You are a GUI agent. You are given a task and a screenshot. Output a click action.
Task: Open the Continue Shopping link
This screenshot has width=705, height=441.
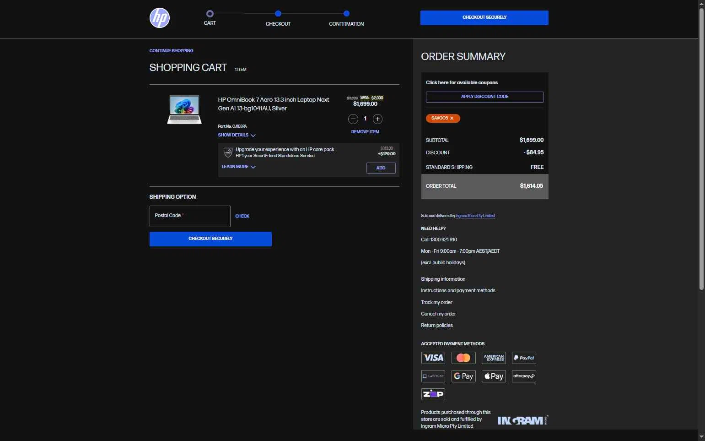(x=171, y=51)
